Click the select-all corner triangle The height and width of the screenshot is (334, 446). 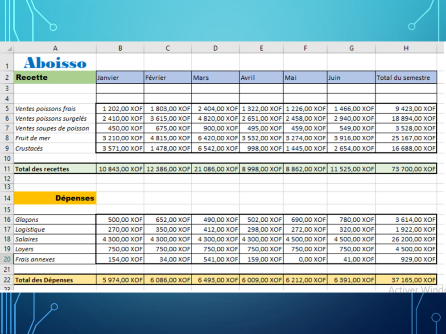coord(9,49)
